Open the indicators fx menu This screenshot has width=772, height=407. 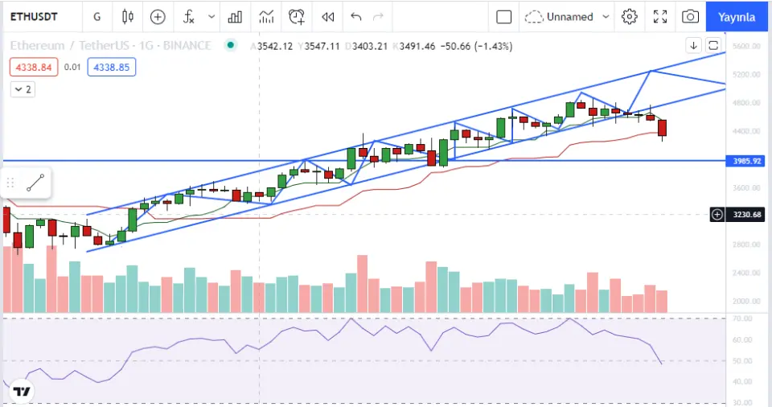188,16
